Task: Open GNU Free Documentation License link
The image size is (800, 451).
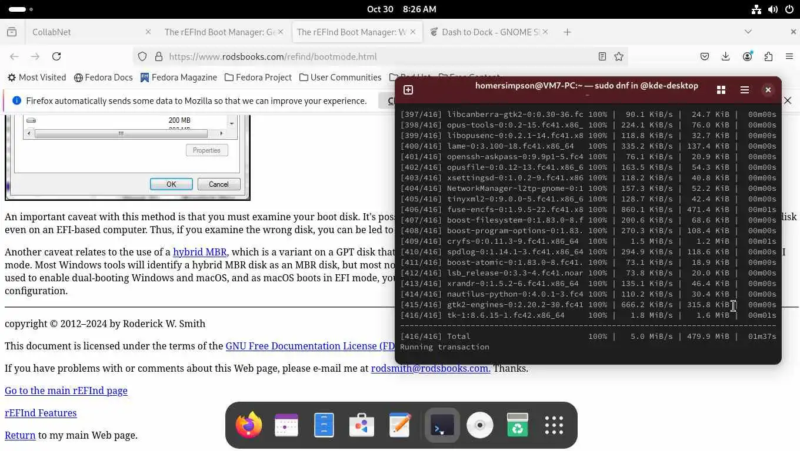Action: [310, 346]
